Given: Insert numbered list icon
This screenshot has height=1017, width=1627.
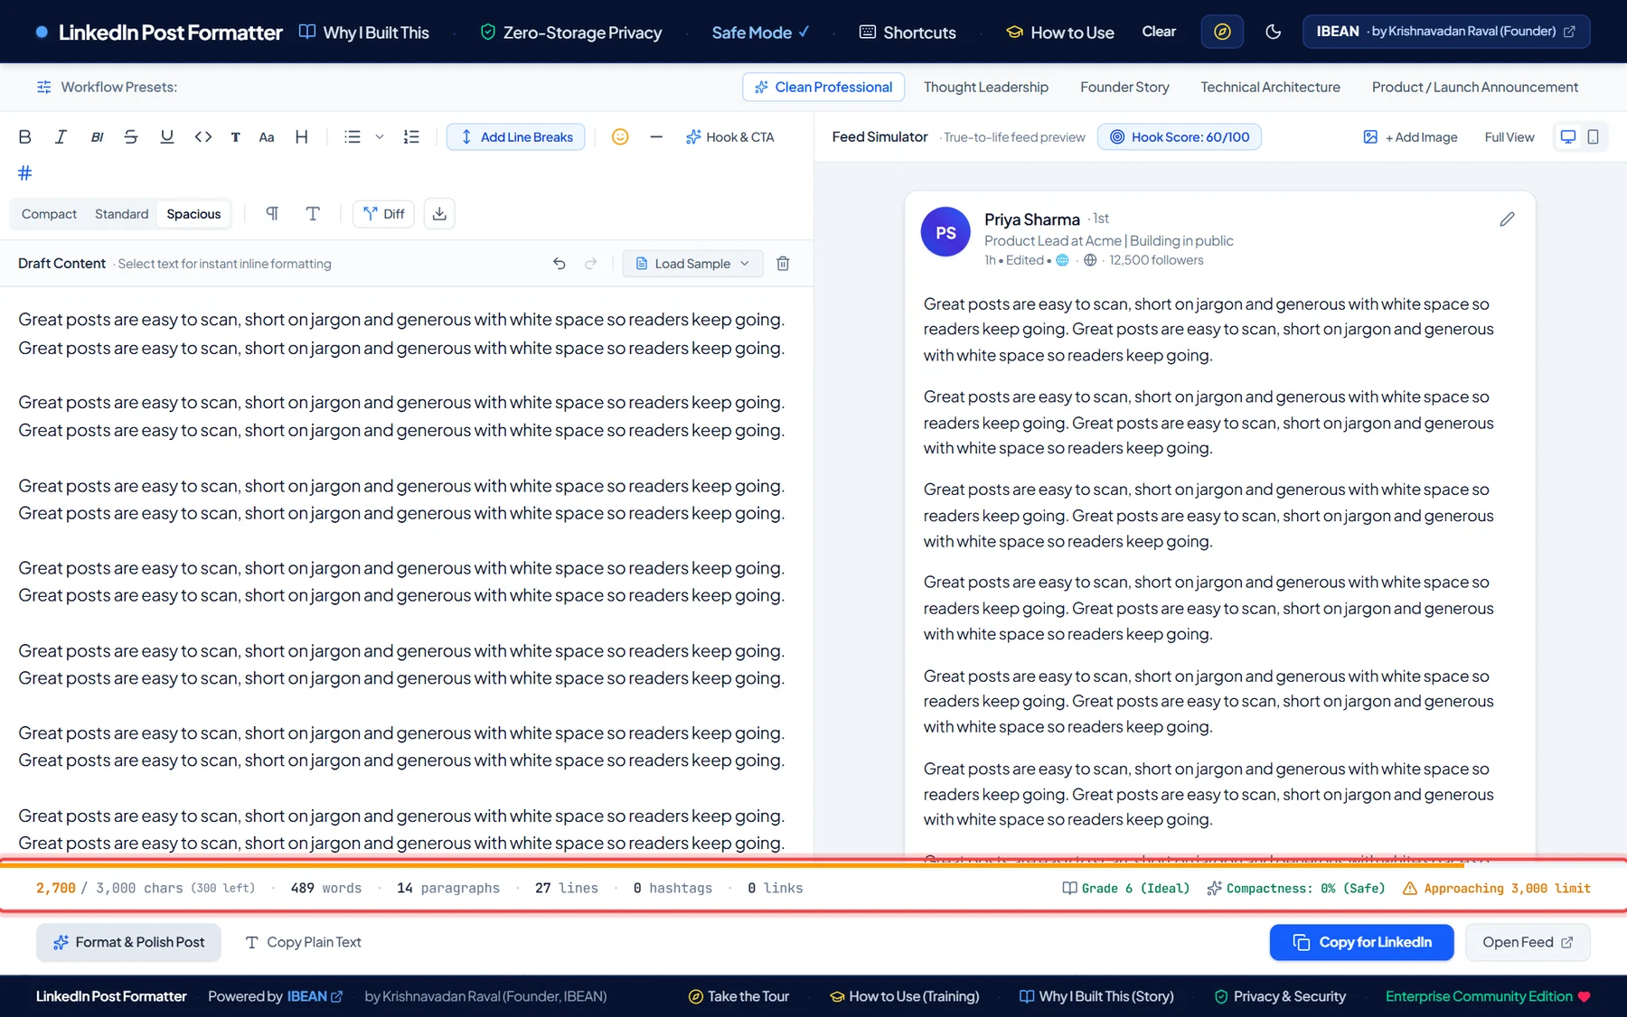Looking at the screenshot, I should click(411, 137).
